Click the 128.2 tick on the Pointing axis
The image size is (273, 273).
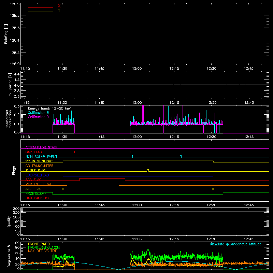[x=15, y=53]
